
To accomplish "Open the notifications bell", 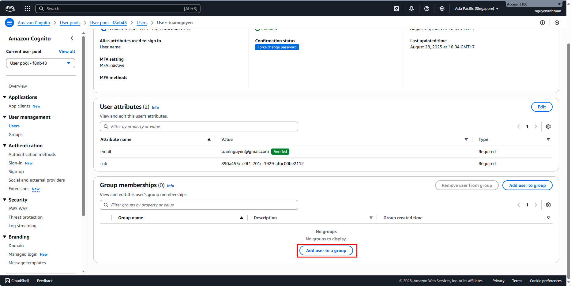I will point(411,9).
